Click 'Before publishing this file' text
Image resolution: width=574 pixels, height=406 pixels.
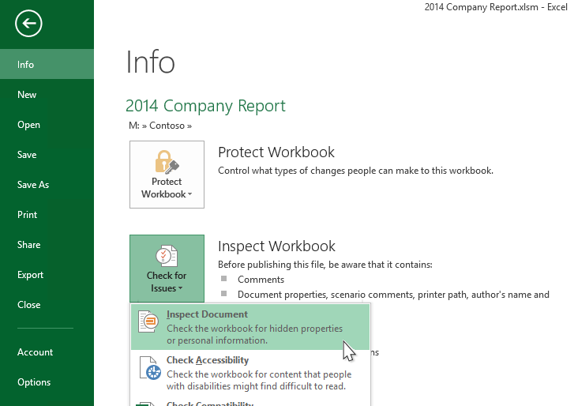(x=325, y=265)
